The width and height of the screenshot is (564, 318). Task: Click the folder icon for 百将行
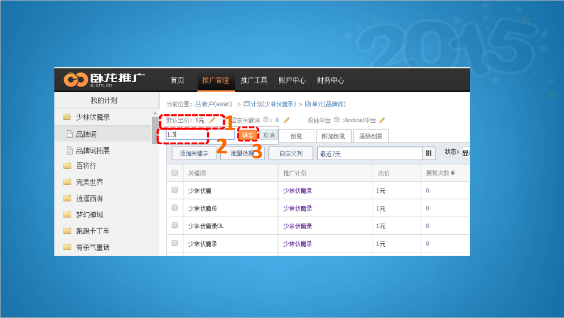(67, 166)
